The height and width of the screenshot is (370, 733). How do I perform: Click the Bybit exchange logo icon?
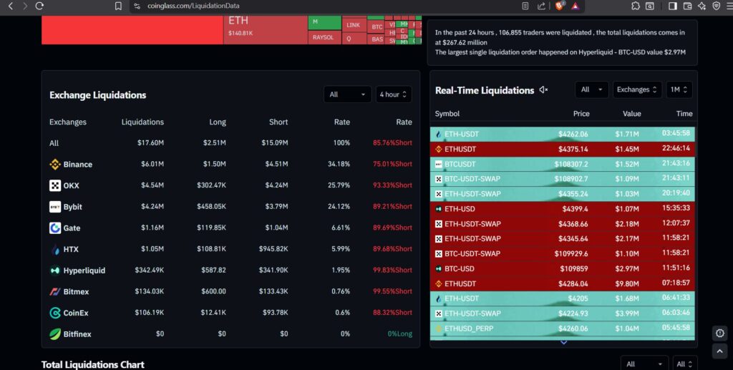tap(55, 207)
